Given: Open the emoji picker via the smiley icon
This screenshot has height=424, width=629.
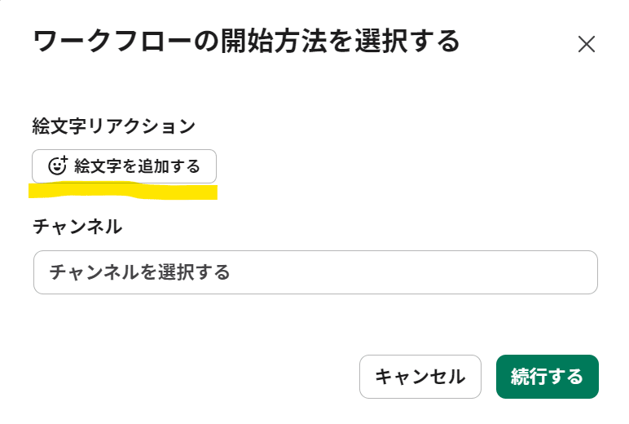Looking at the screenshot, I should 58,166.
